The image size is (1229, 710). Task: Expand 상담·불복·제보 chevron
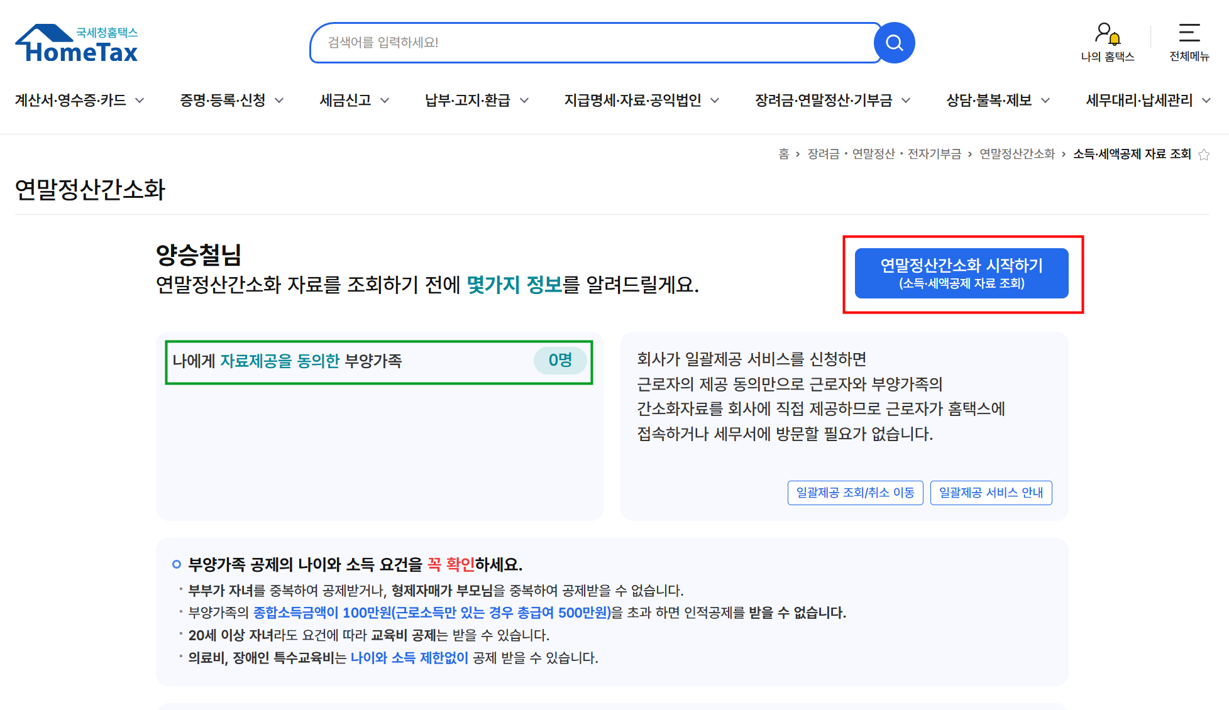tap(1045, 101)
